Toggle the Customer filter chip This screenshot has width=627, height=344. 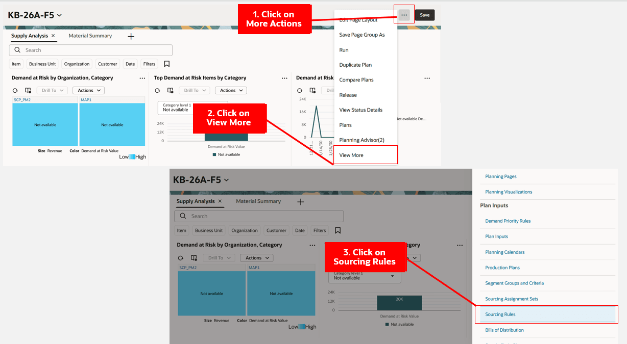click(x=107, y=63)
